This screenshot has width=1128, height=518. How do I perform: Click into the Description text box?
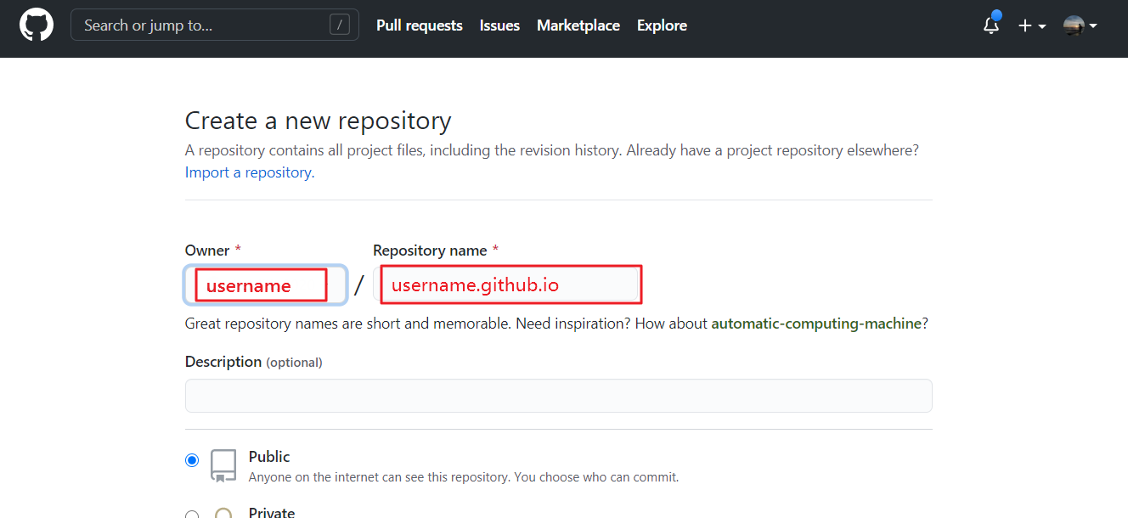click(x=558, y=396)
